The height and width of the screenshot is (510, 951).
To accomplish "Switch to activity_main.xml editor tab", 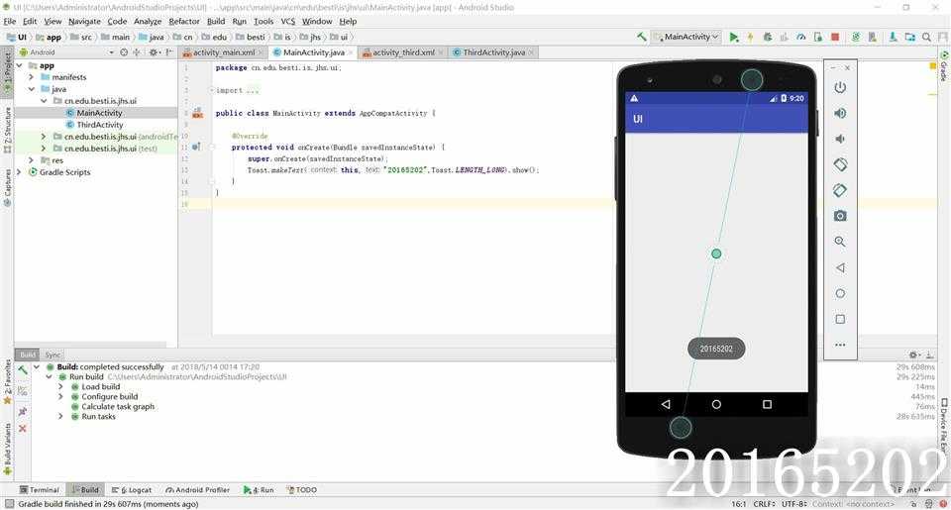I will click(x=223, y=52).
